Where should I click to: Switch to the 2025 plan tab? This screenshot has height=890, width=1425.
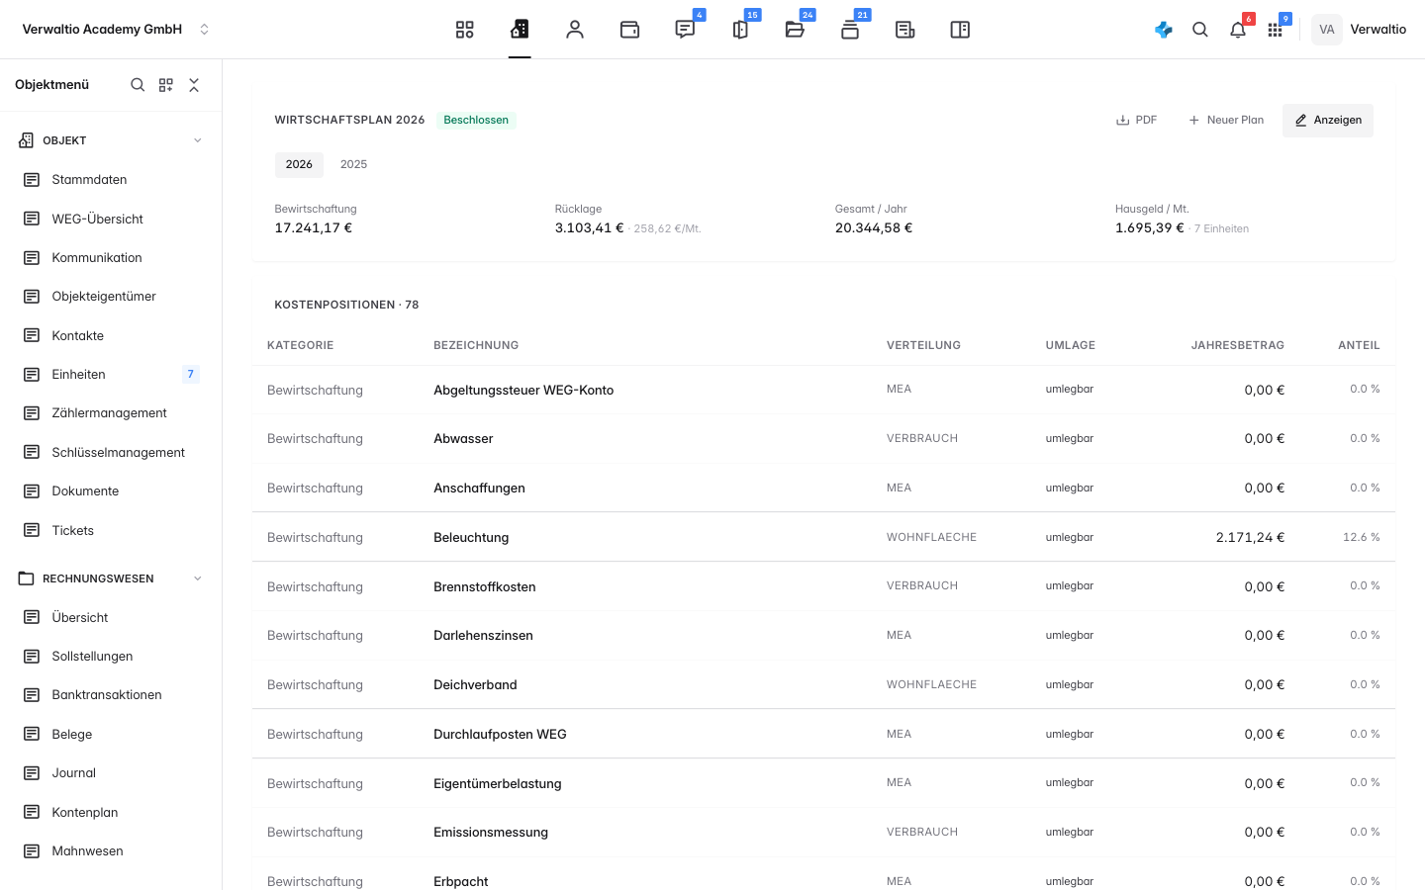tap(353, 164)
